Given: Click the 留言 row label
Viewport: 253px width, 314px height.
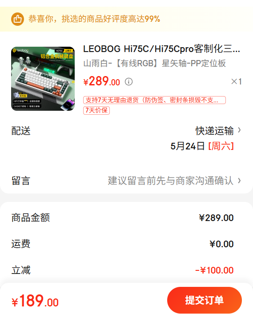Looking at the screenshot, I should coord(21,181).
